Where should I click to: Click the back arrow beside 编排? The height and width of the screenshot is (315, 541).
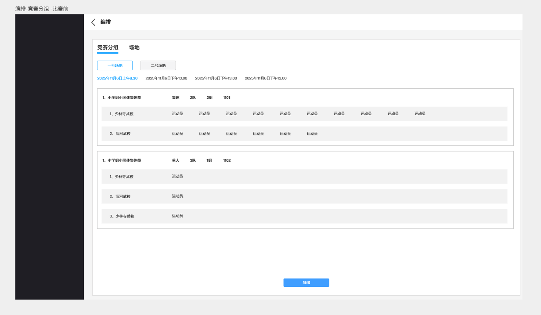pos(93,22)
